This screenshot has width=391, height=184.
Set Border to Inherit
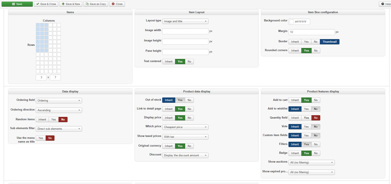click(295, 41)
